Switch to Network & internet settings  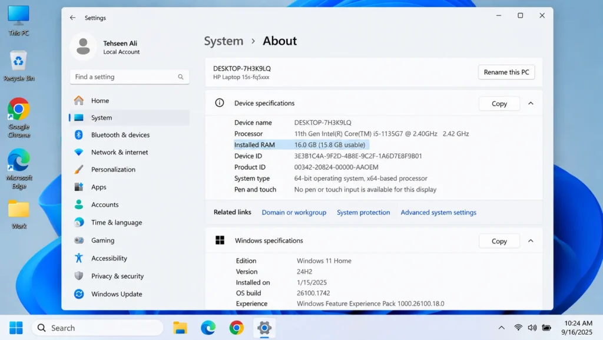click(x=130, y=152)
